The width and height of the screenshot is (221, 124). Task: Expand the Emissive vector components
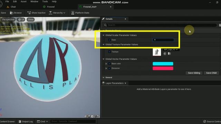[106, 68]
